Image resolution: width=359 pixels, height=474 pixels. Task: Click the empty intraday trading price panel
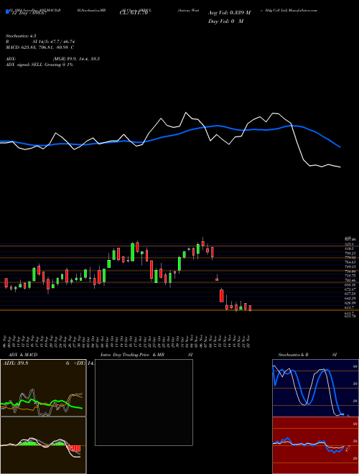(x=144, y=402)
